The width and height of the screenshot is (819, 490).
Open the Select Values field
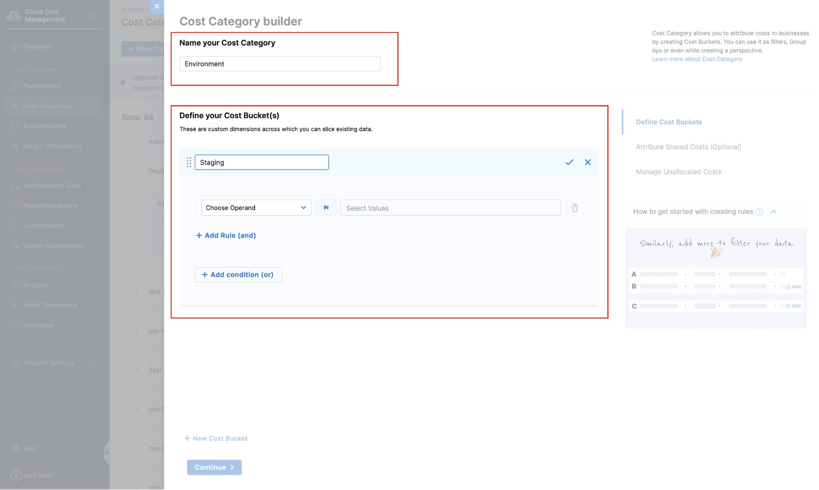(450, 208)
